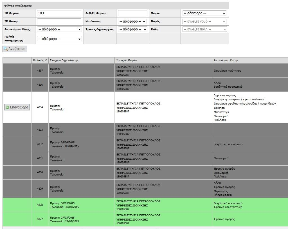Open the Χώρα dropdown

(204, 13)
